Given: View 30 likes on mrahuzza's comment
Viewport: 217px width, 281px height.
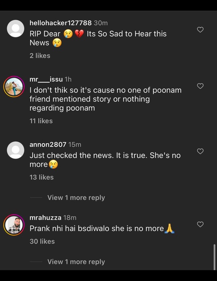Looking at the screenshot, I should click(x=42, y=241).
